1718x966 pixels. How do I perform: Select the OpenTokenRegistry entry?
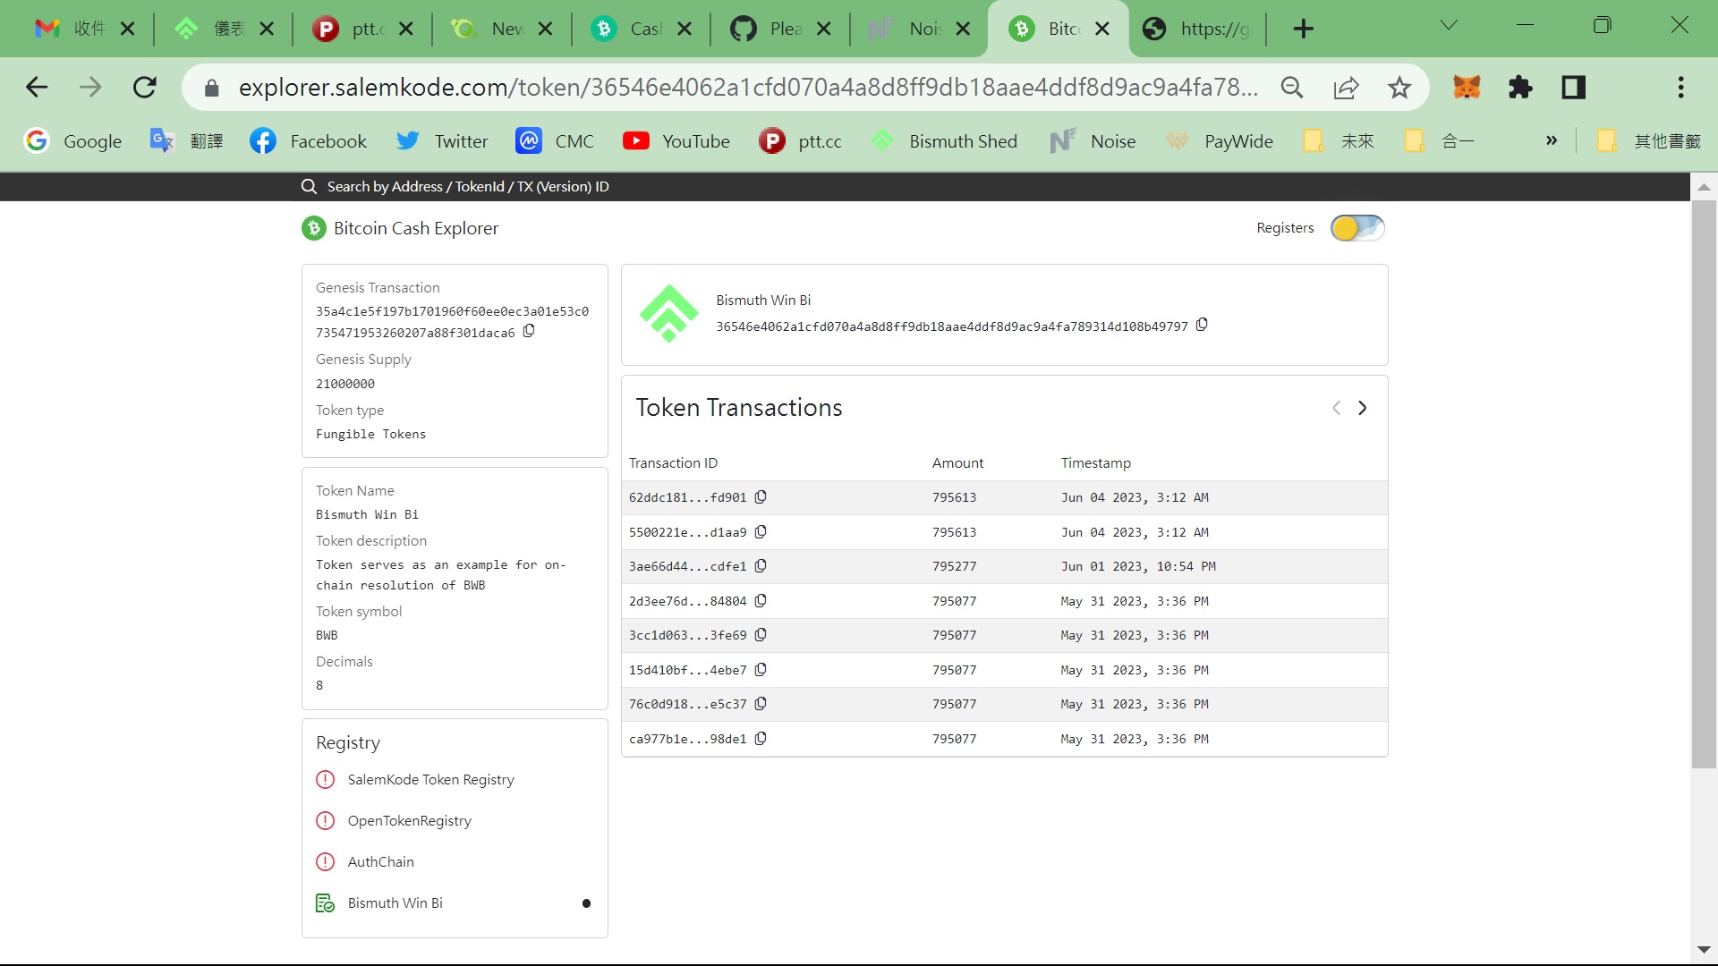(409, 821)
